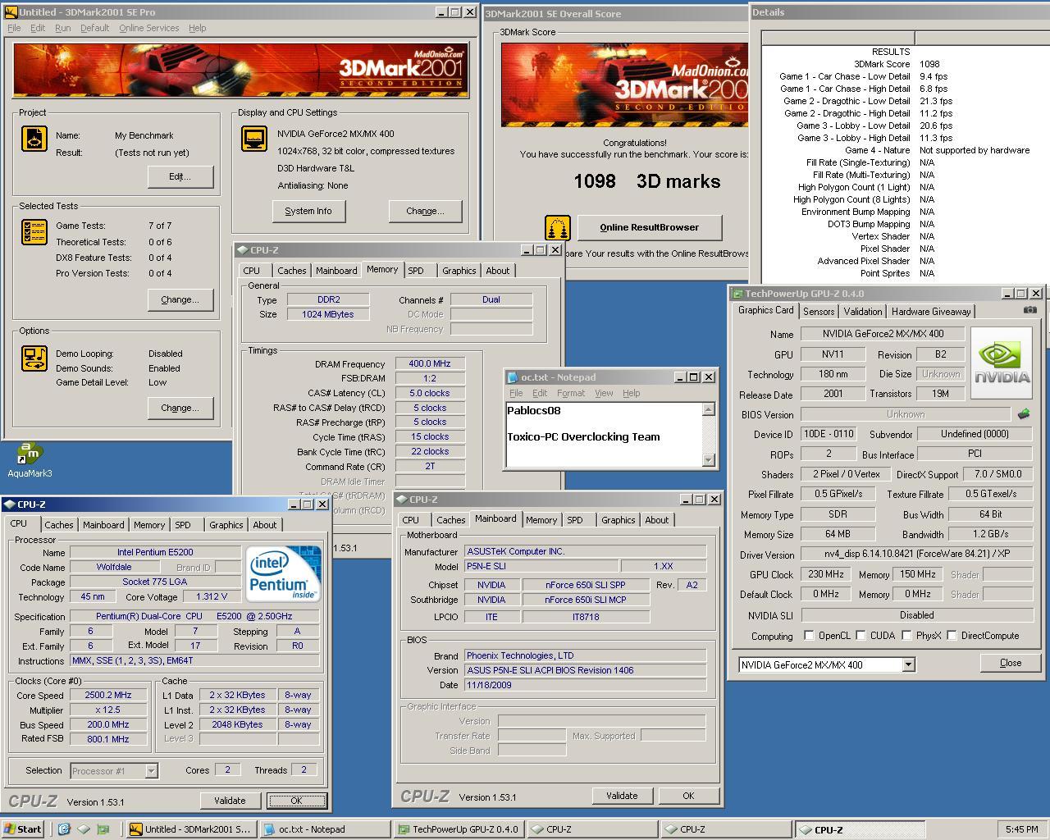Click the Online ResultBrowser icon
This screenshot has width=1050, height=840.
558,228
